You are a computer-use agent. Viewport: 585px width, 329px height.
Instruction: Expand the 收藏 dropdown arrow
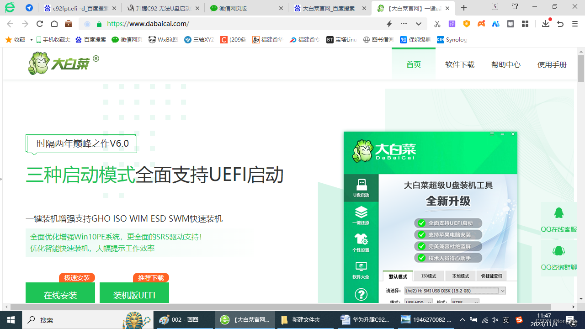tap(31, 40)
